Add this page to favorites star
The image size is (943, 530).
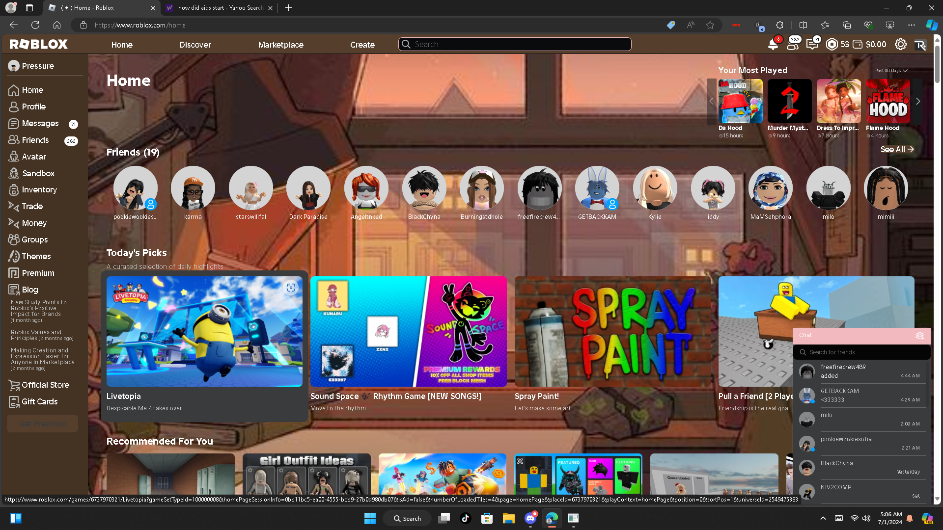pos(710,25)
